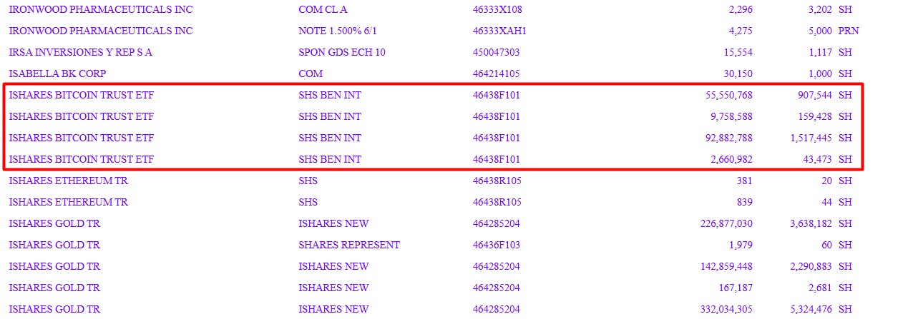Select share count 43,473
The height and width of the screenshot is (319, 918).
click(815, 160)
